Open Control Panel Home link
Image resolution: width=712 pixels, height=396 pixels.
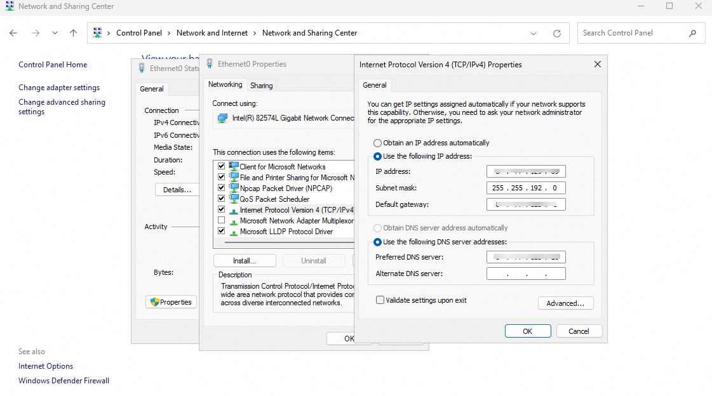(x=53, y=65)
